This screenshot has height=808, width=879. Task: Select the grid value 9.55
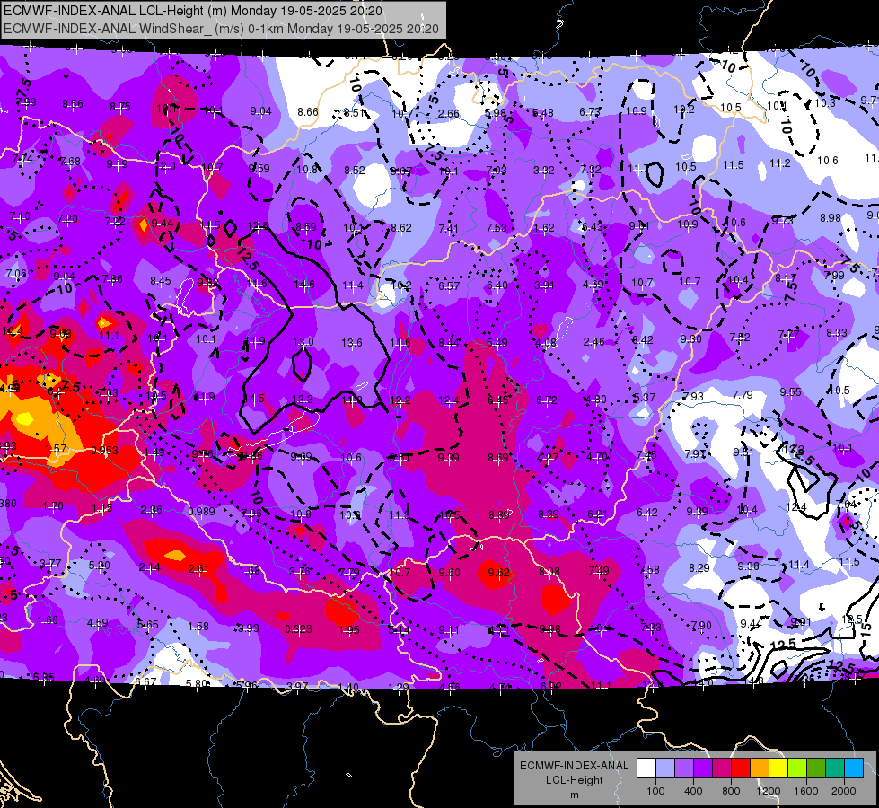pyautogui.click(x=790, y=392)
